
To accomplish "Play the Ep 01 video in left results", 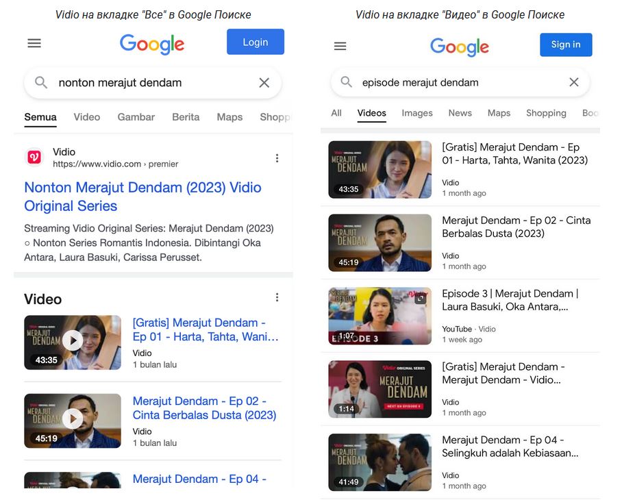I will tap(73, 340).
